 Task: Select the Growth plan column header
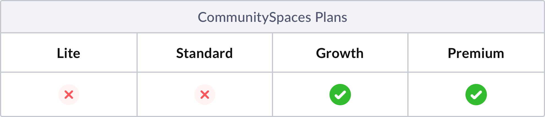pyautogui.click(x=340, y=53)
